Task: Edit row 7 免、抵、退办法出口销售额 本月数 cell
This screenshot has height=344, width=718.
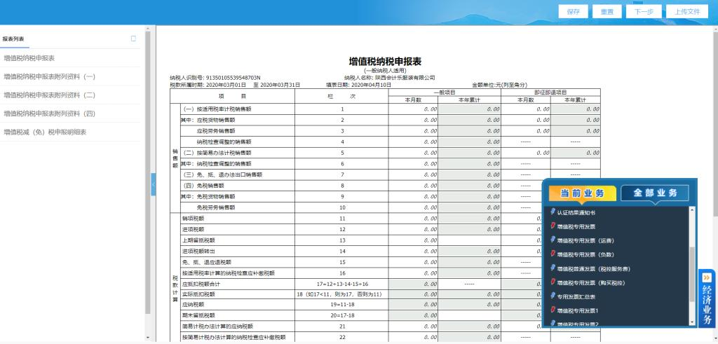Action: click(x=413, y=174)
